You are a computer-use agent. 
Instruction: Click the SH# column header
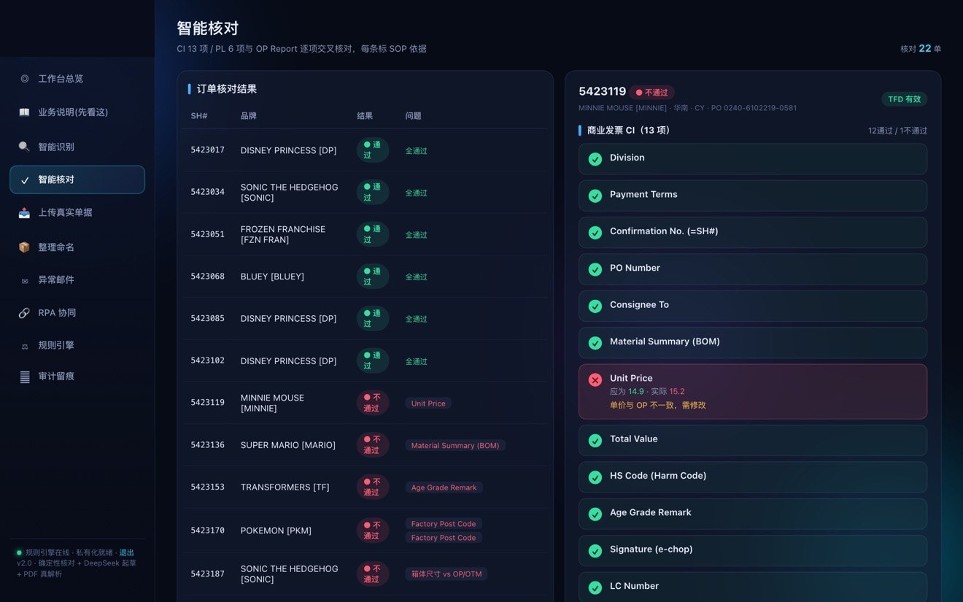[199, 116]
